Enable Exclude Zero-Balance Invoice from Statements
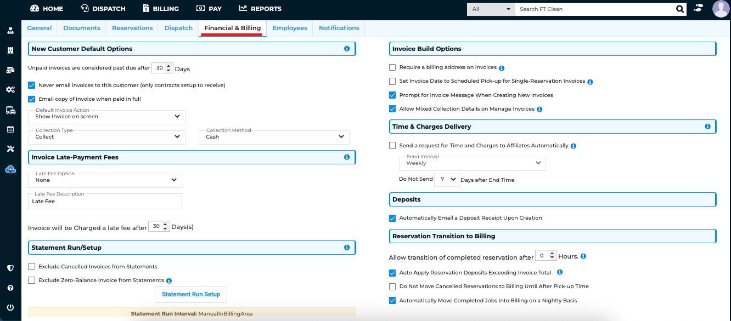This screenshot has width=731, height=321. [x=32, y=280]
